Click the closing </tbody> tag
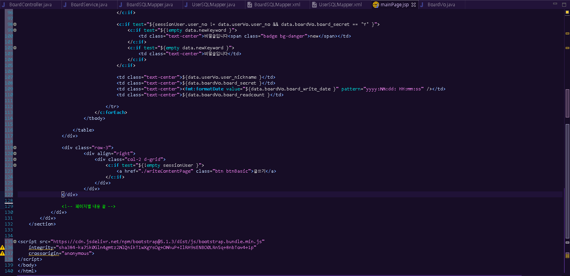The image size is (570, 276). pyautogui.click(x=94, y=118)
